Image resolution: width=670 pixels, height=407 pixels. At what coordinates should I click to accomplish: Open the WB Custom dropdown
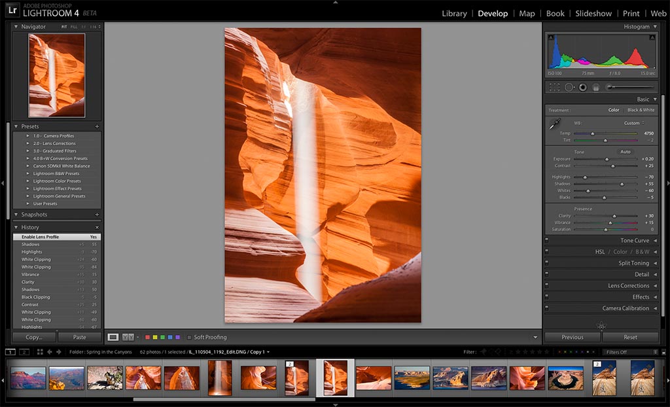pos(631,122)
